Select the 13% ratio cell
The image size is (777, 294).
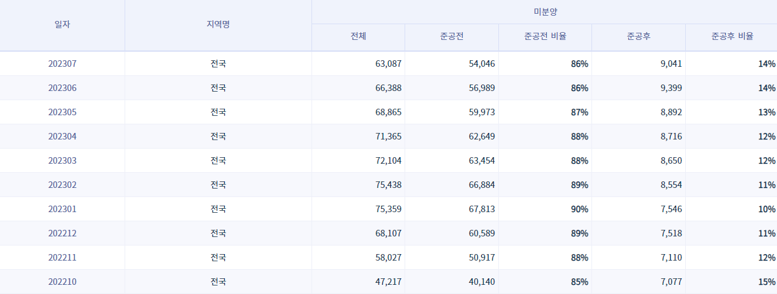pyautogui.click(x=731, y=112)
